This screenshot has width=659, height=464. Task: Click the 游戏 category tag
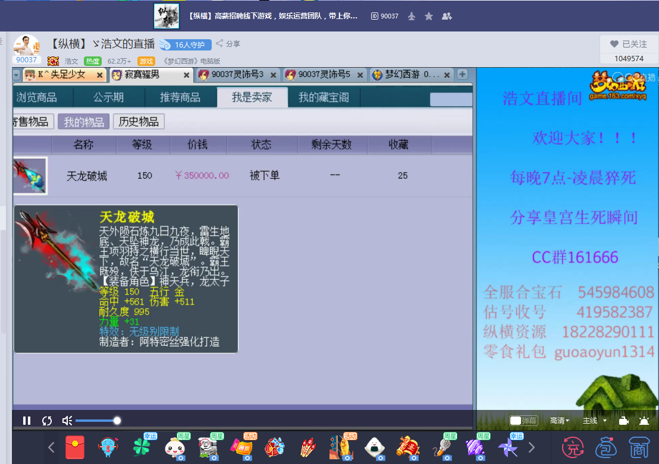[146, 61]
